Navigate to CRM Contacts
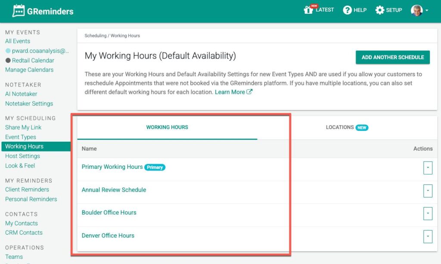The width and height of the screenshot is (441, 264). click(x=24, y=233)
